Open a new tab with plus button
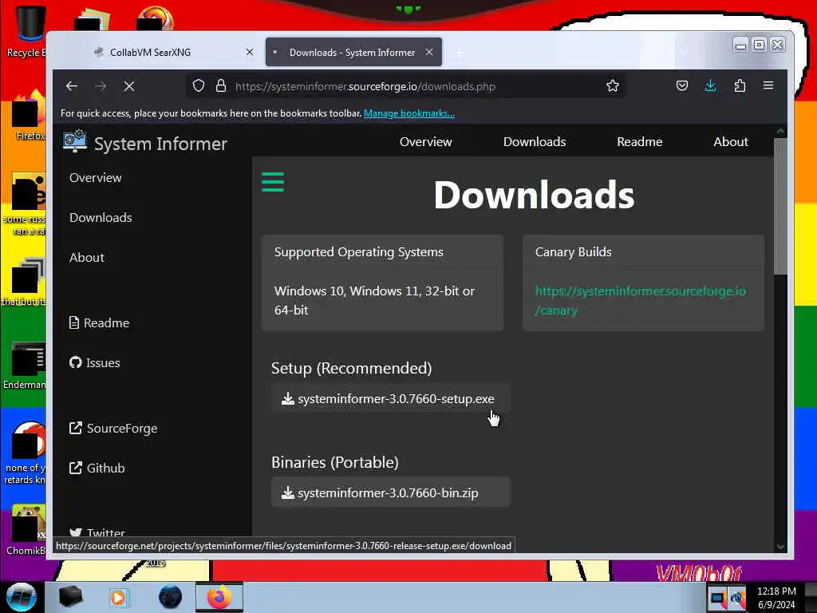The height and width of the screenshot is (613, 817). tap(459, 53)
